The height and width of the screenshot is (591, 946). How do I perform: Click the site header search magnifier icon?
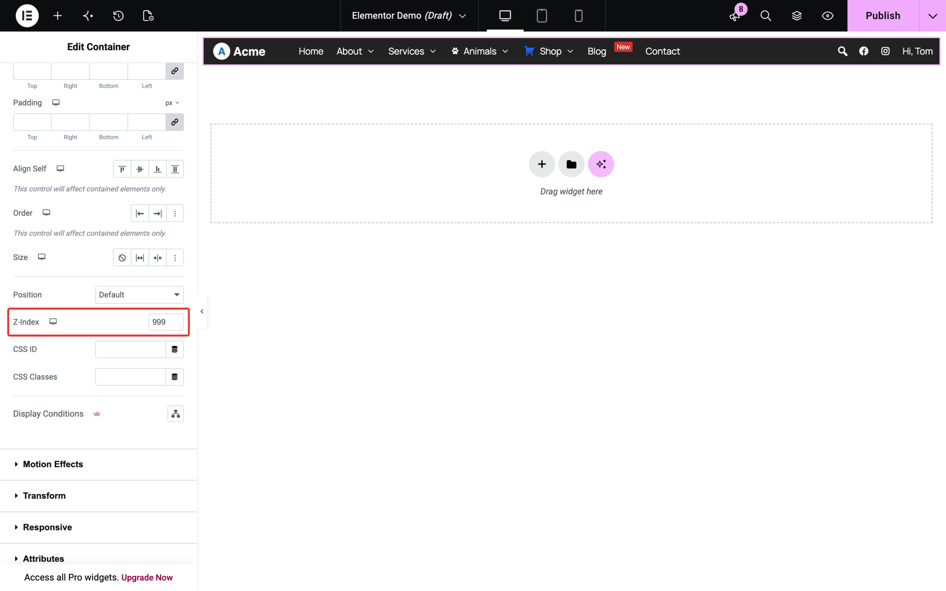tap(843, 51)
